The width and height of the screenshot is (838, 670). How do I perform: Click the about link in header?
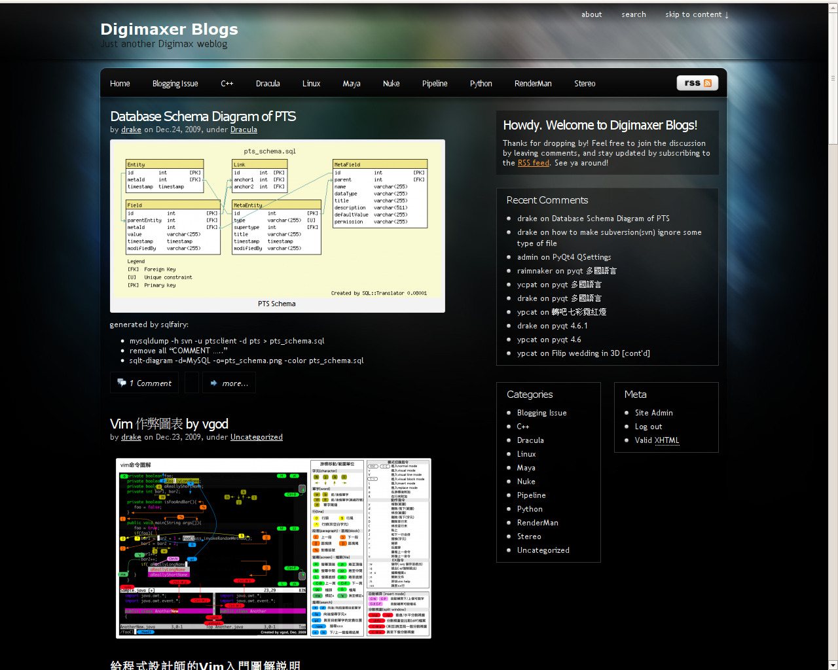click(x=592, y=14)
